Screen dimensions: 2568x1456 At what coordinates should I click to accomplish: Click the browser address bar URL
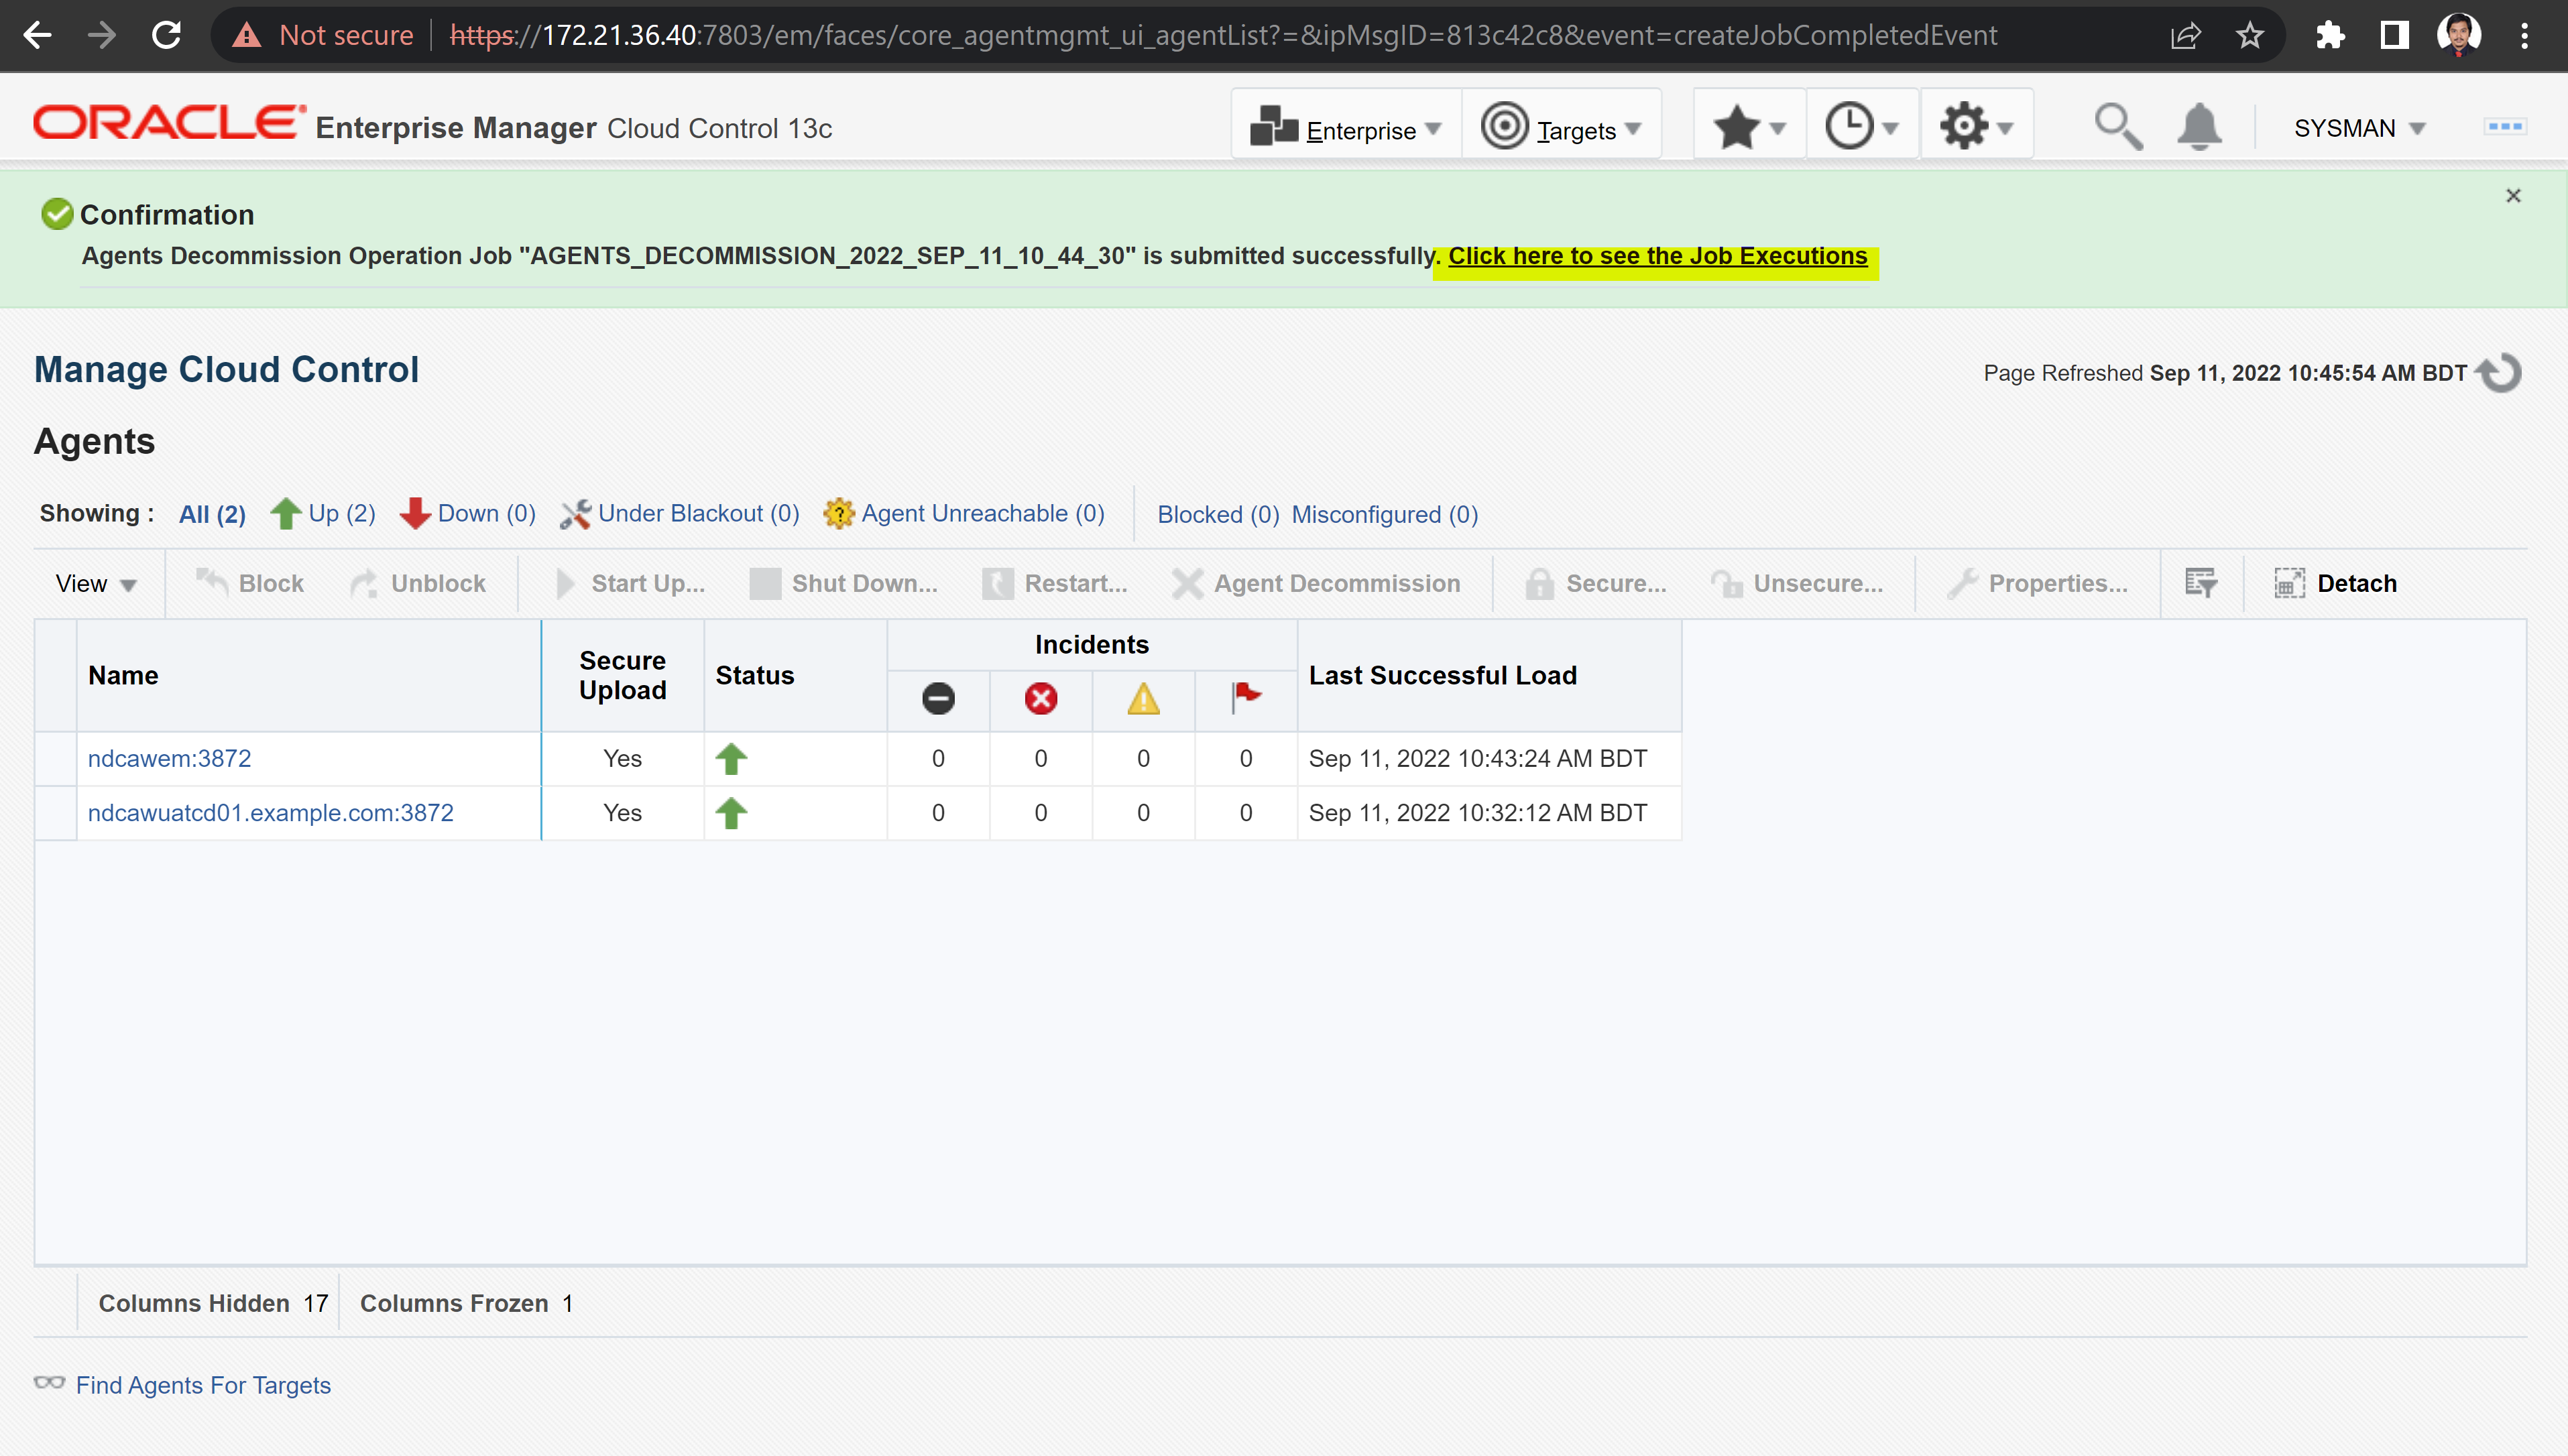[1222, 36]
